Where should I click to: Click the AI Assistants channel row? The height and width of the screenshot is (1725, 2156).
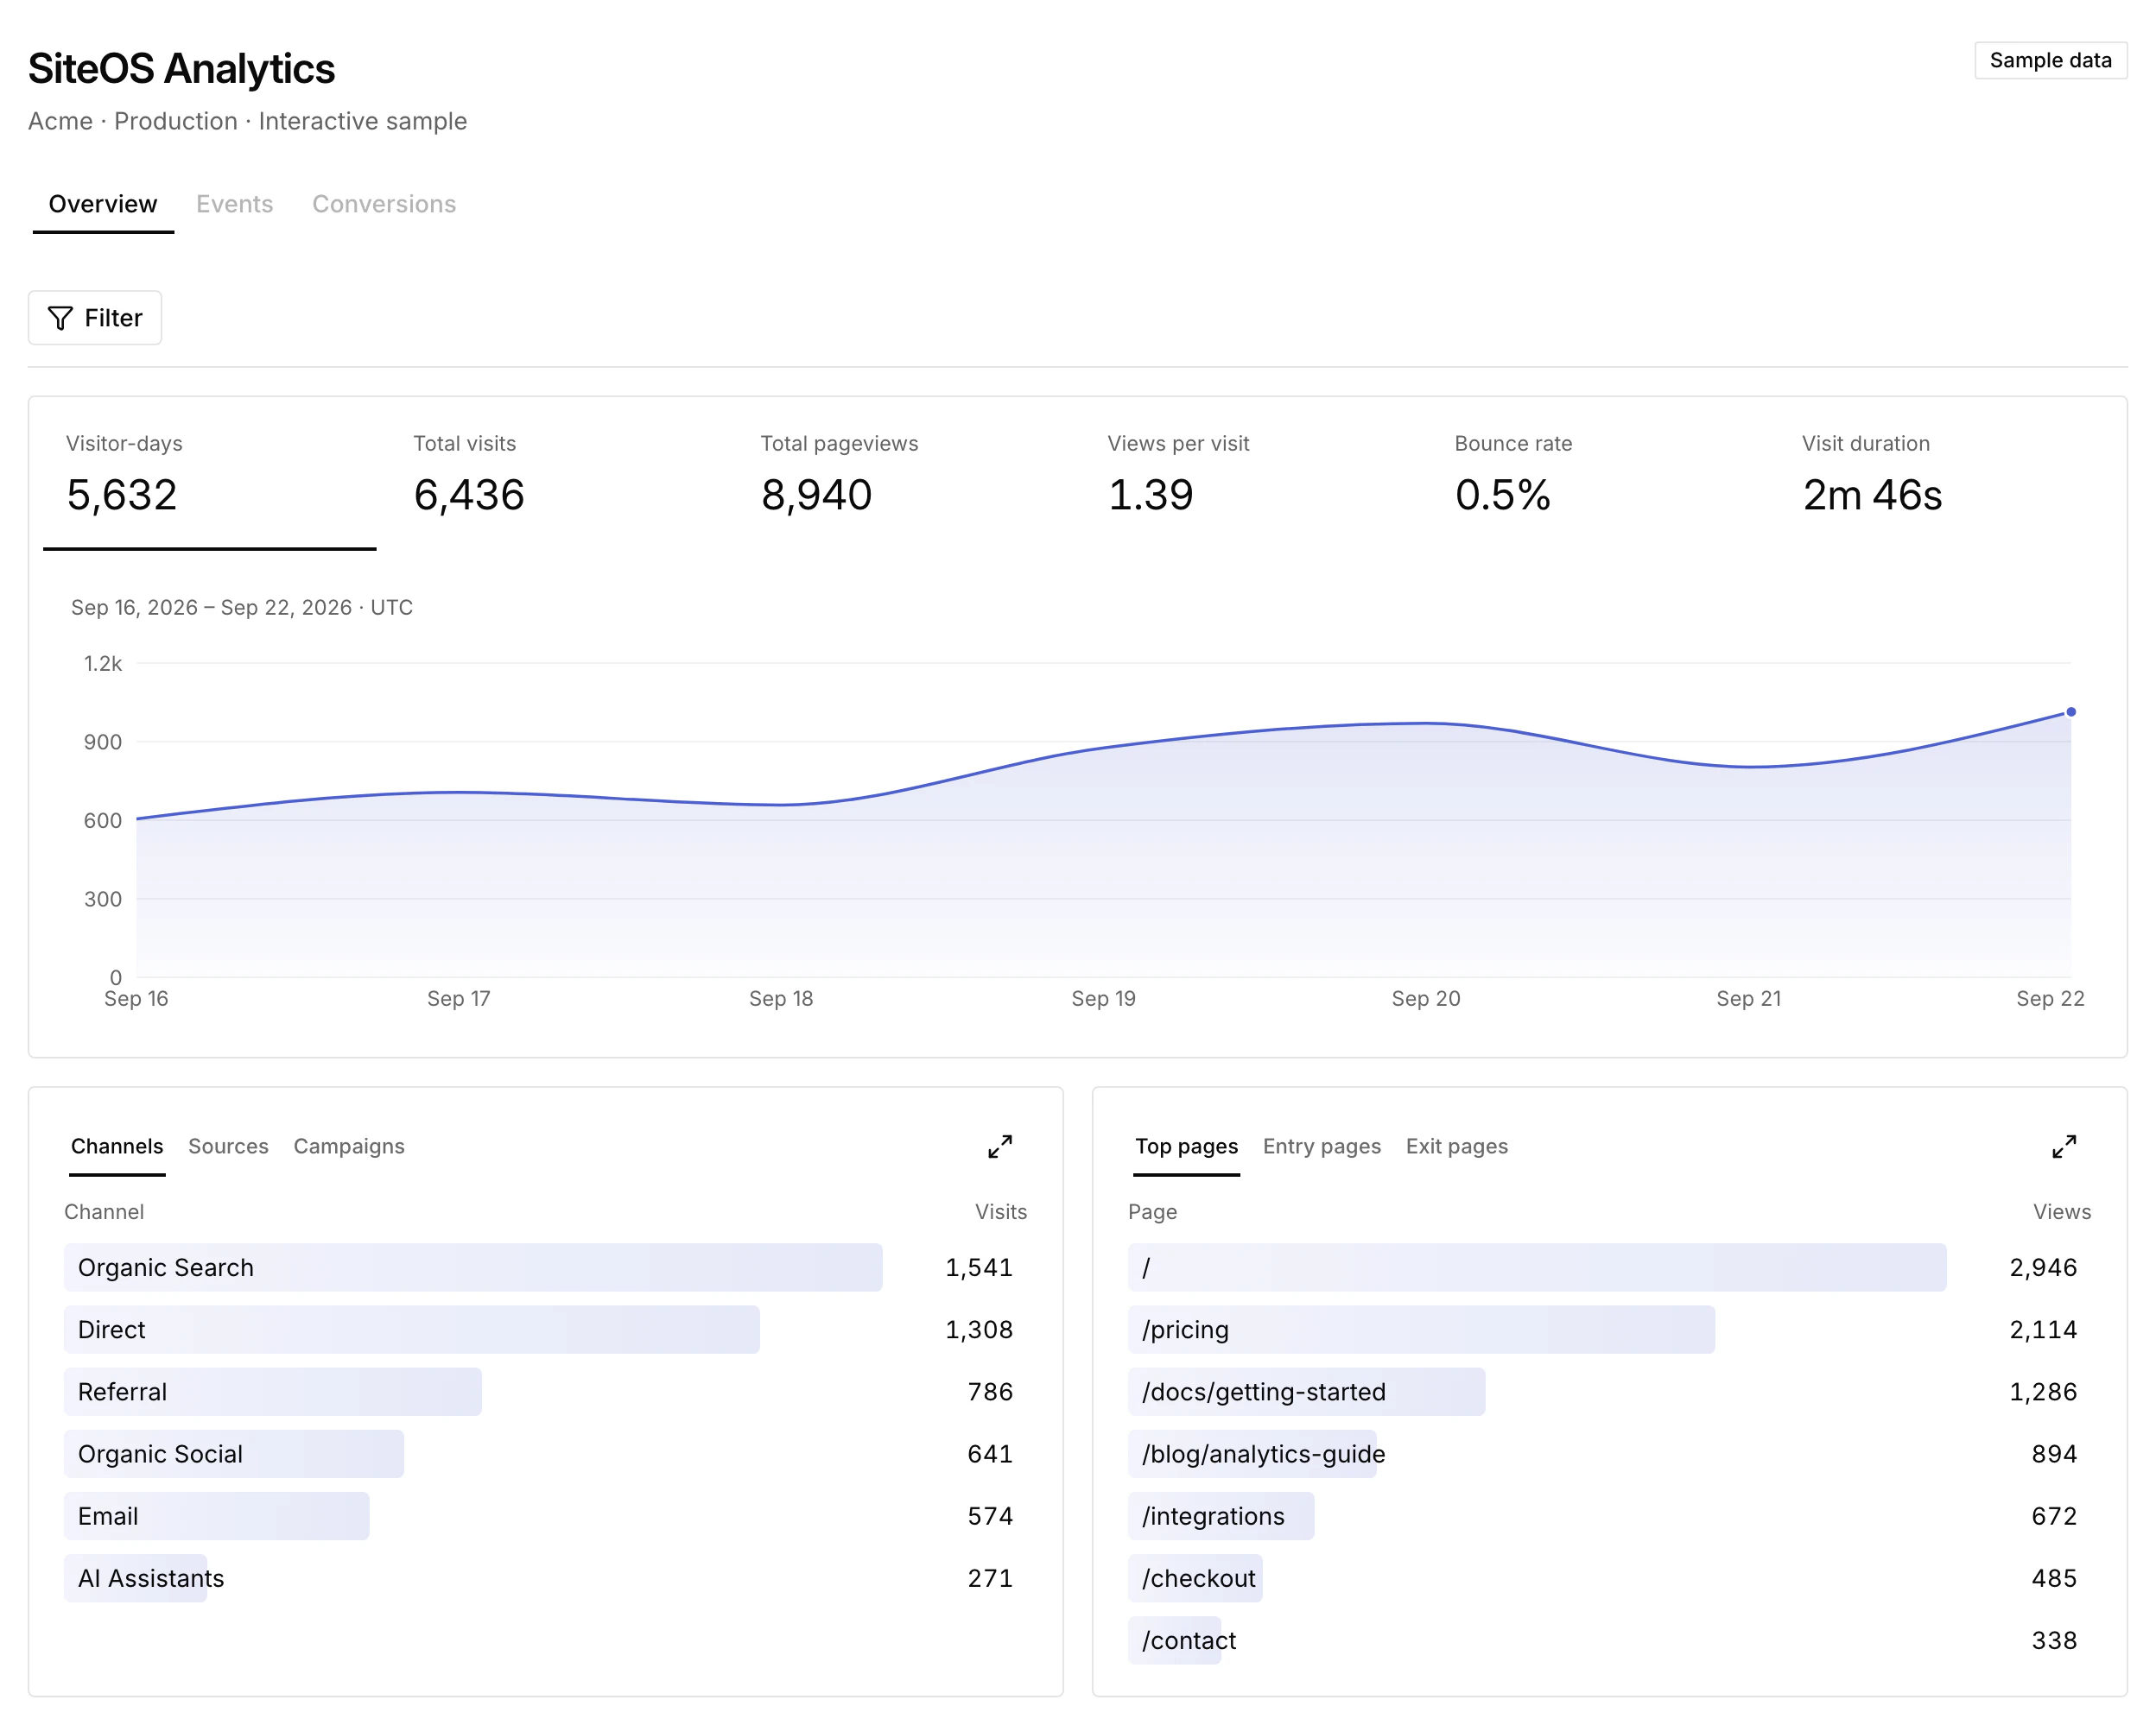[545, 1577]
